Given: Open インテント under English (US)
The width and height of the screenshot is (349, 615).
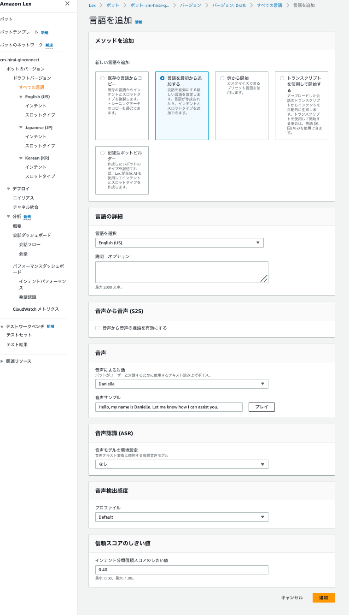Looking at the screenshot, I should coord(36,106).
